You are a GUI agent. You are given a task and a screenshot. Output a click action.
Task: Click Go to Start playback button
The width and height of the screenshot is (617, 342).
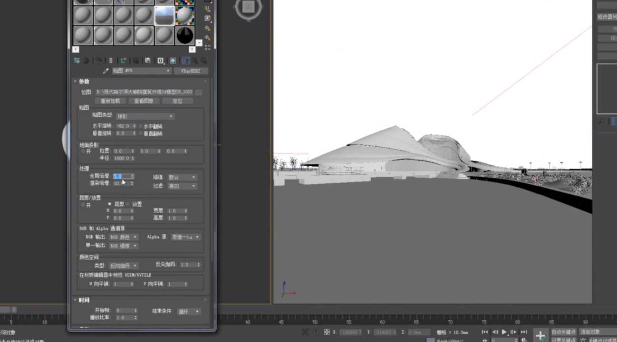[x=485, y=332]
